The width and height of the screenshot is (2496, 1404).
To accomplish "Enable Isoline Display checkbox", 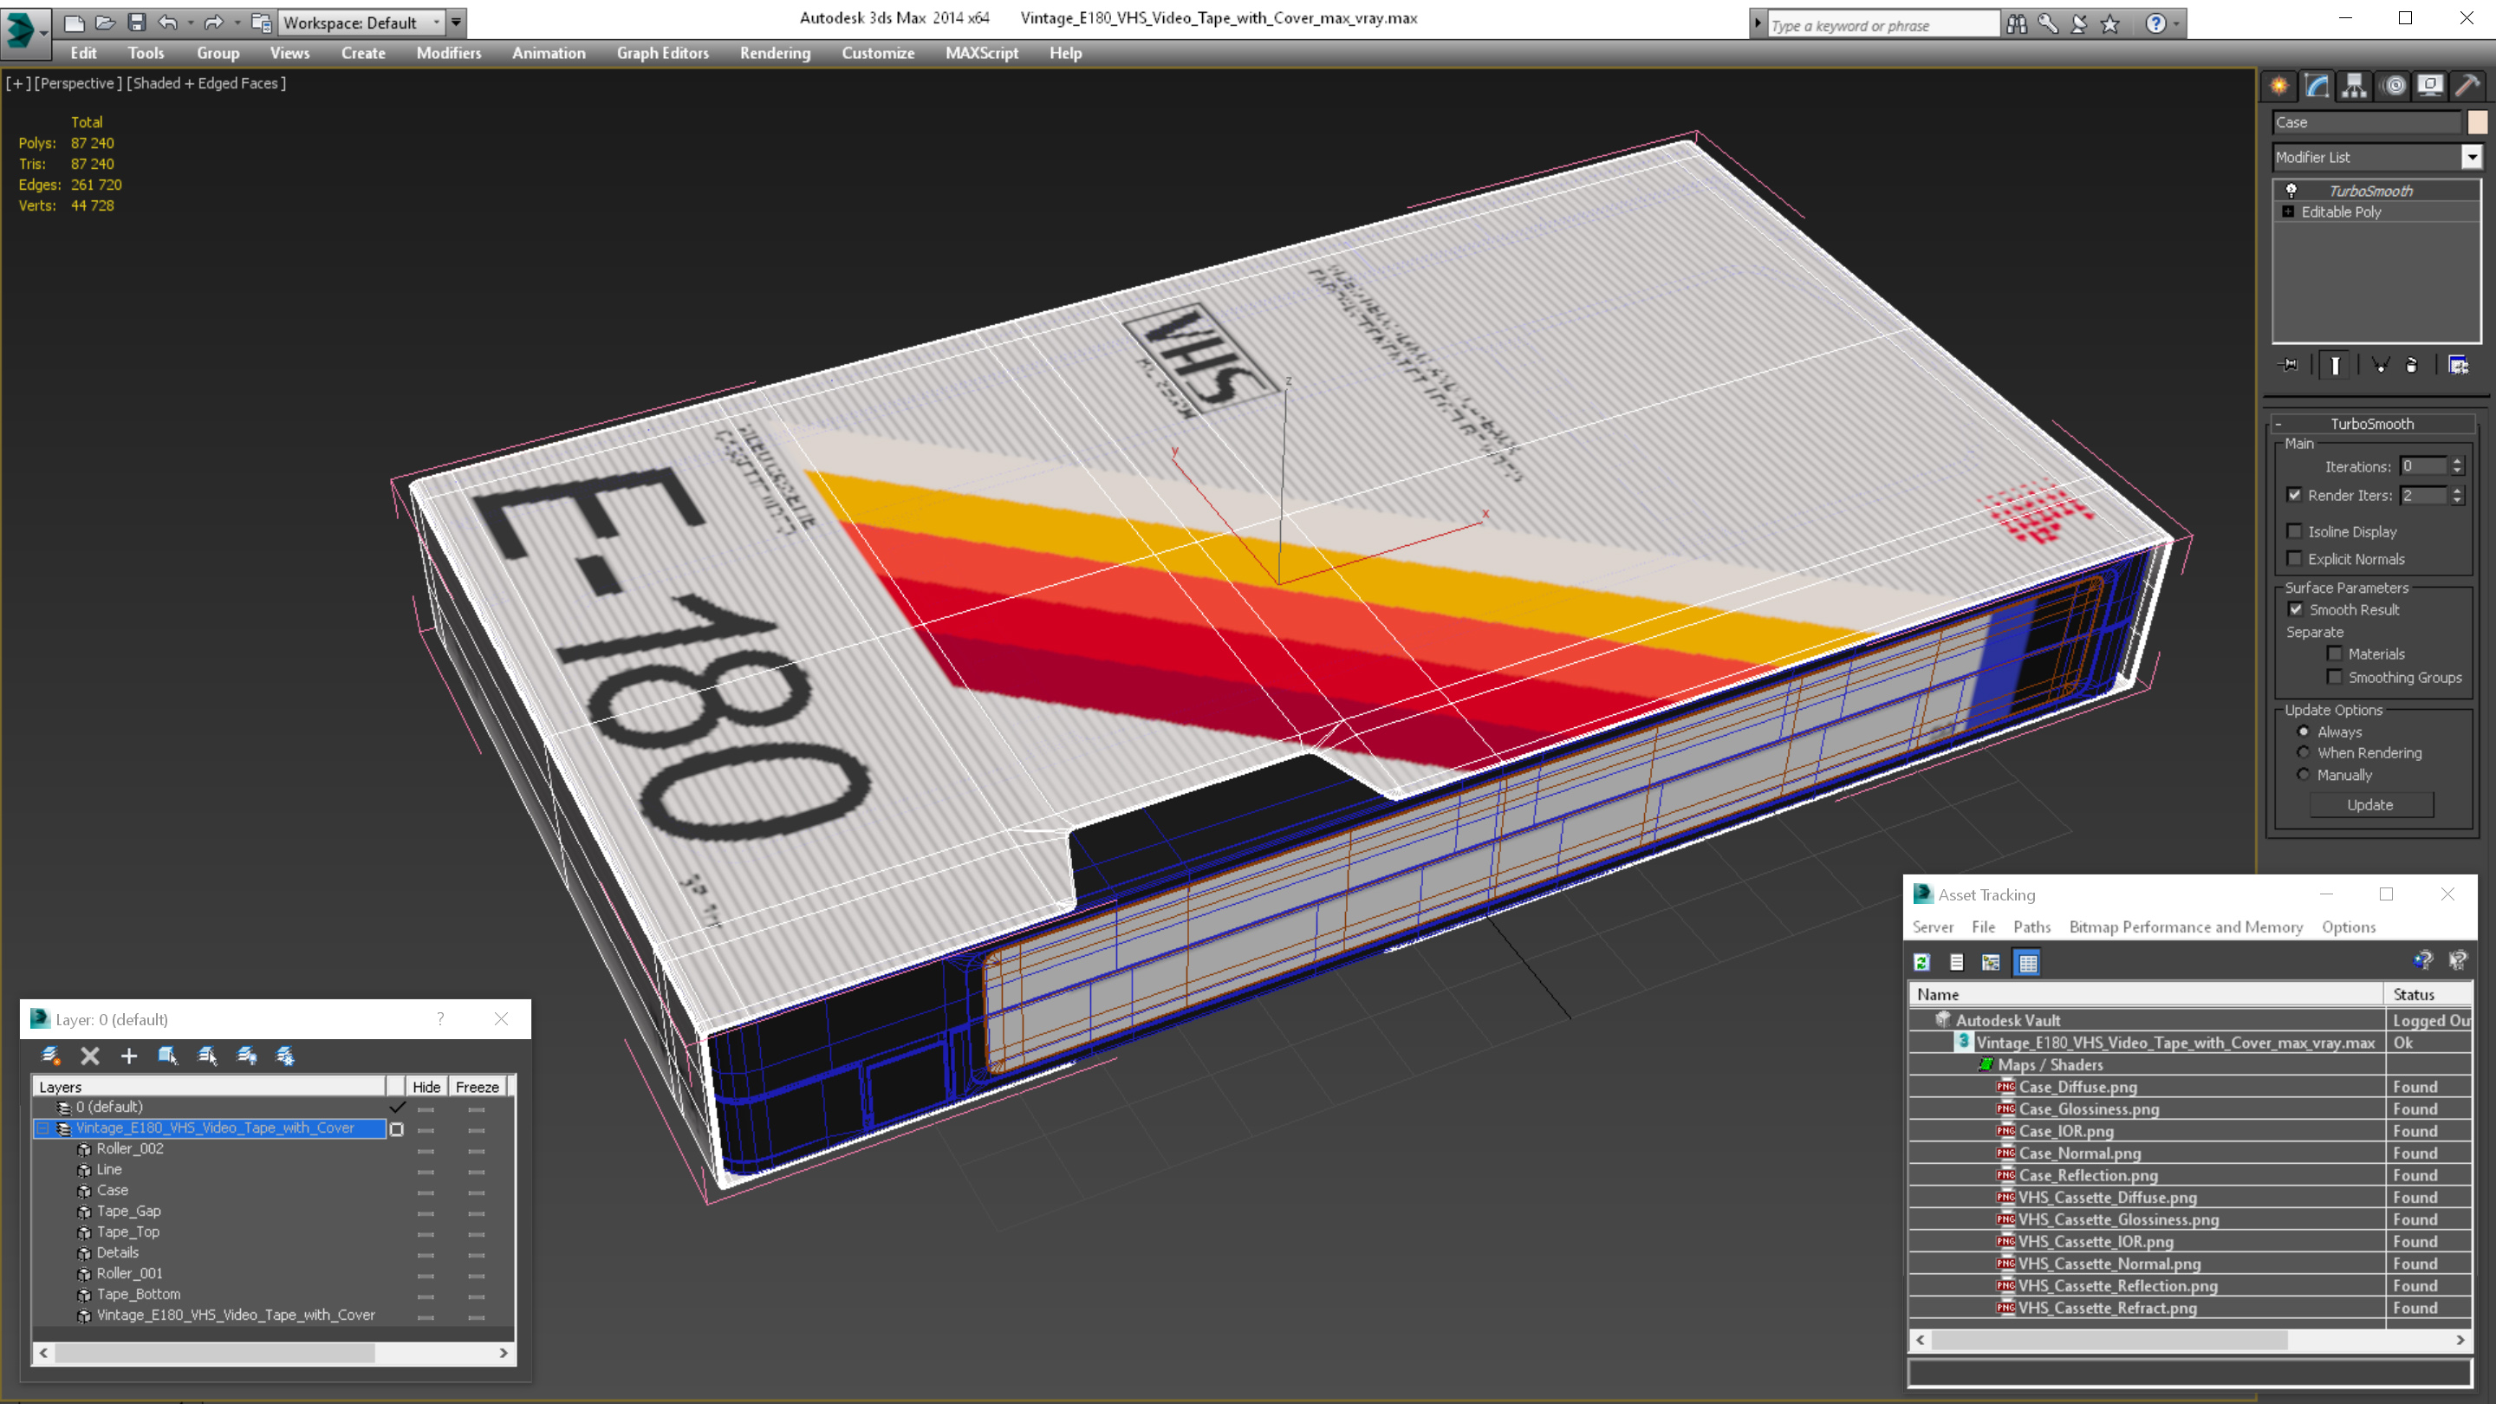I will tap(2294, 531).
